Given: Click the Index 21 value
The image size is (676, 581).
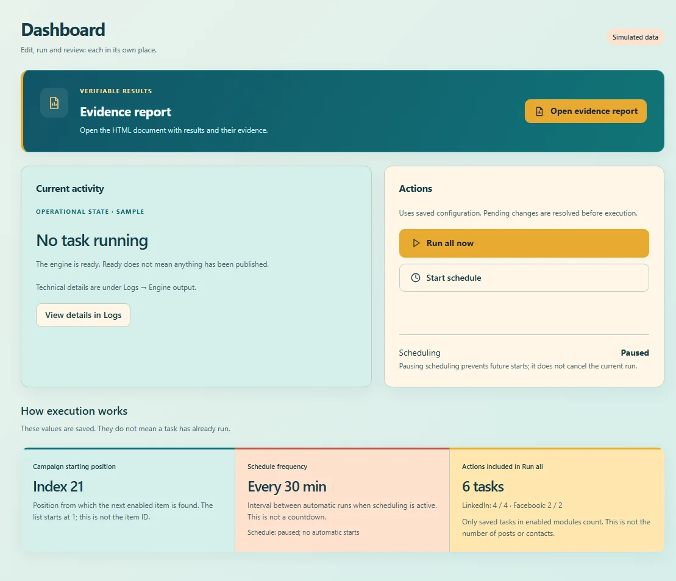Looking at the screenshot, I should point(58,487).
